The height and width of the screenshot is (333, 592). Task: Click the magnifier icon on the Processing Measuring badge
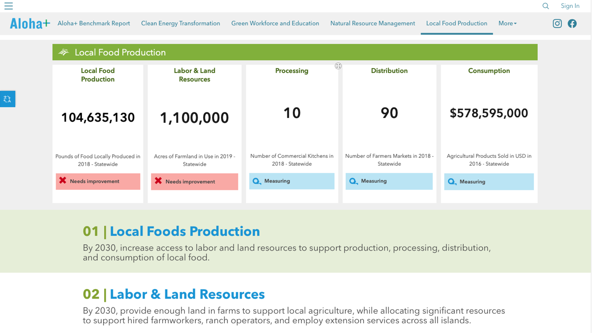click(257, 181)
